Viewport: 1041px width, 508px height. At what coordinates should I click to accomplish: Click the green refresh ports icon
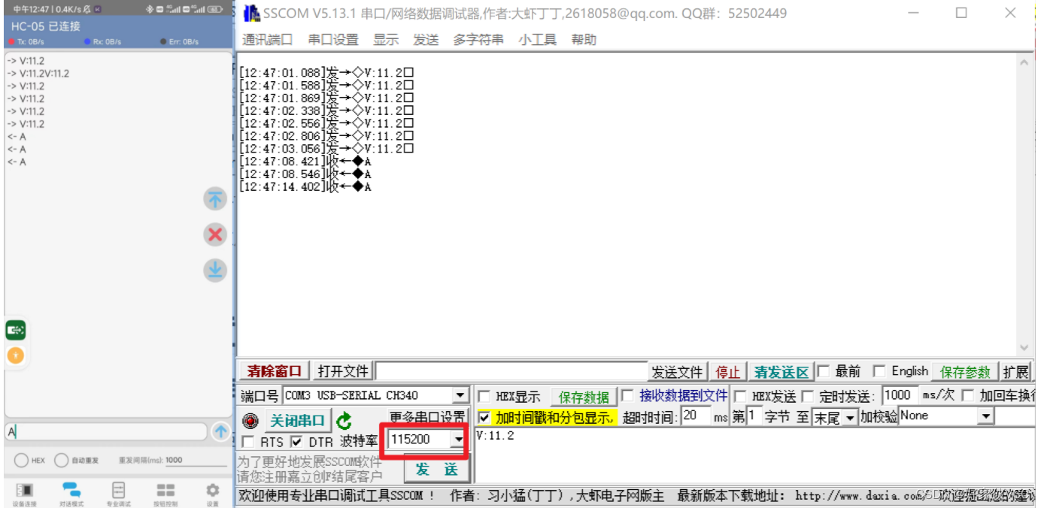pyautogui.click(x=344, y=421)
